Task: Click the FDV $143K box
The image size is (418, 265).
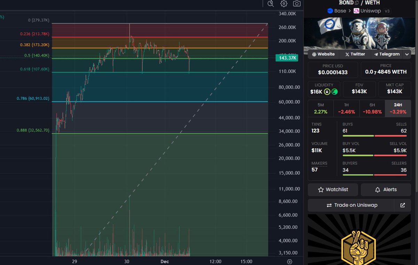Action: [359, 89]
